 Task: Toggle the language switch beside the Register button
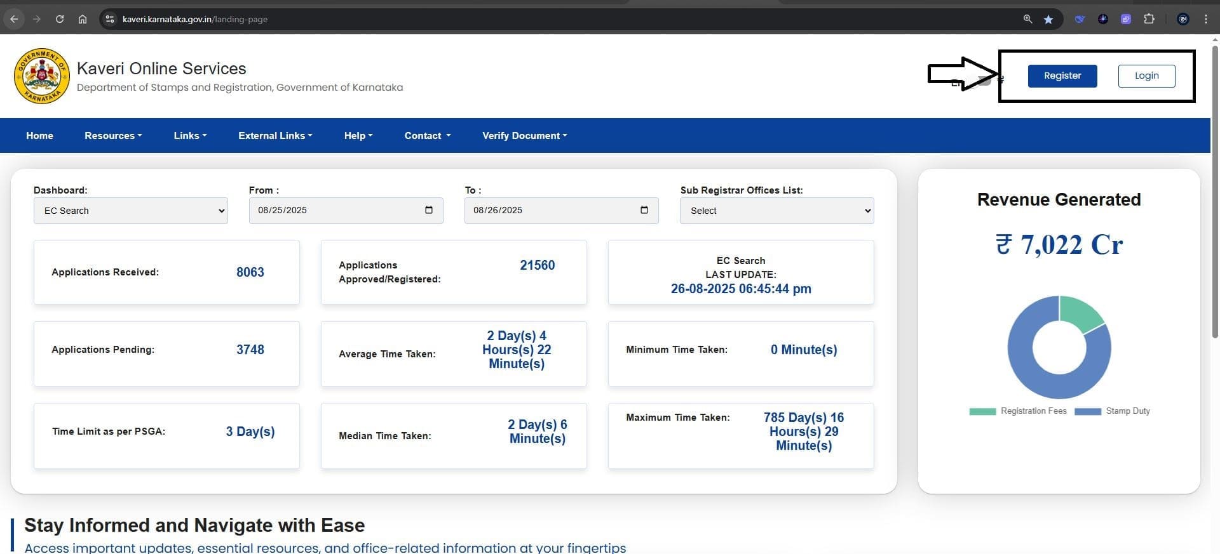984,81
